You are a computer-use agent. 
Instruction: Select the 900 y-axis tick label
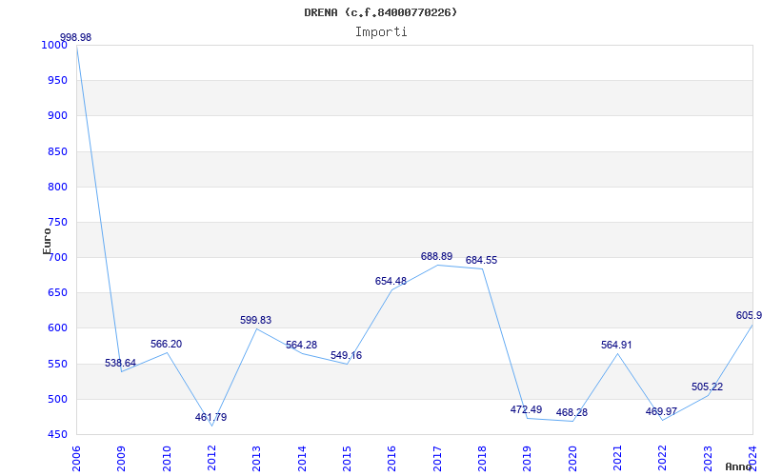pos(57,116)
